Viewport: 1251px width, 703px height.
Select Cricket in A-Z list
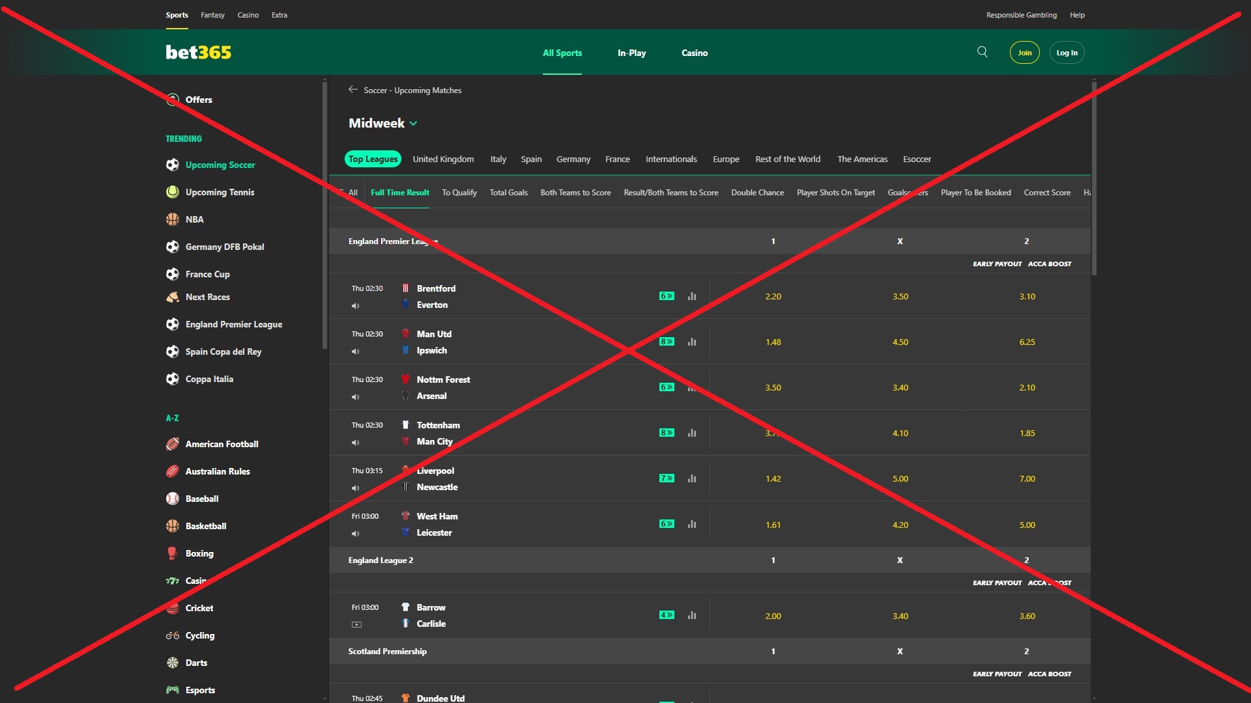(199, 608)
